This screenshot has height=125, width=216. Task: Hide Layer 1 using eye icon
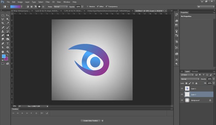(x=182, y=89)
